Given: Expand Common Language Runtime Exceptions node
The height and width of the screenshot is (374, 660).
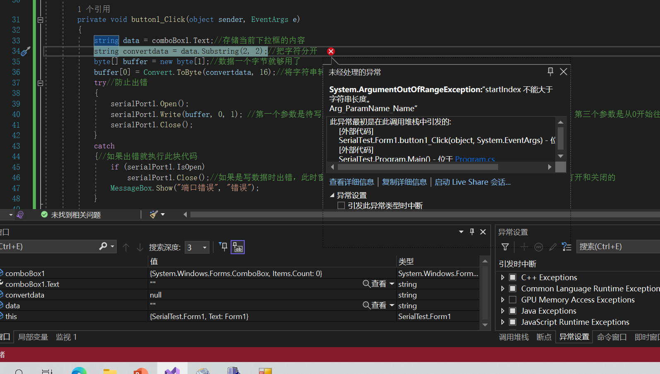Looking at the screenshot, I should (503, 288).
